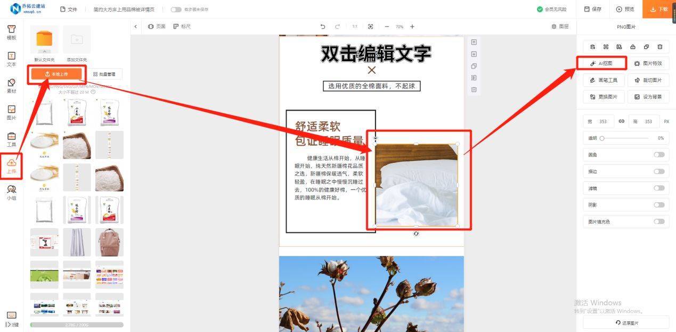Click the 会员无风险 membership status
The height and width of the screenshot is (332, 676).
pyautogui.click(x=551, y=10)
